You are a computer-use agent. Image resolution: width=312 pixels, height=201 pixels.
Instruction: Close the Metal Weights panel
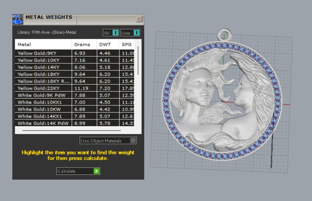coord(139,19)
